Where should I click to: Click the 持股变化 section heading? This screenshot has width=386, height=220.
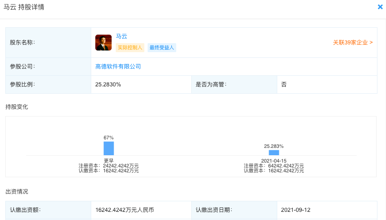17,107
